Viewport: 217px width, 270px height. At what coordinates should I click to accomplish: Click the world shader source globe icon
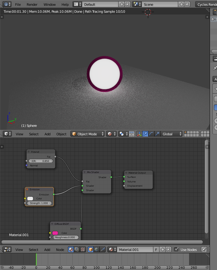click(96, 250)
